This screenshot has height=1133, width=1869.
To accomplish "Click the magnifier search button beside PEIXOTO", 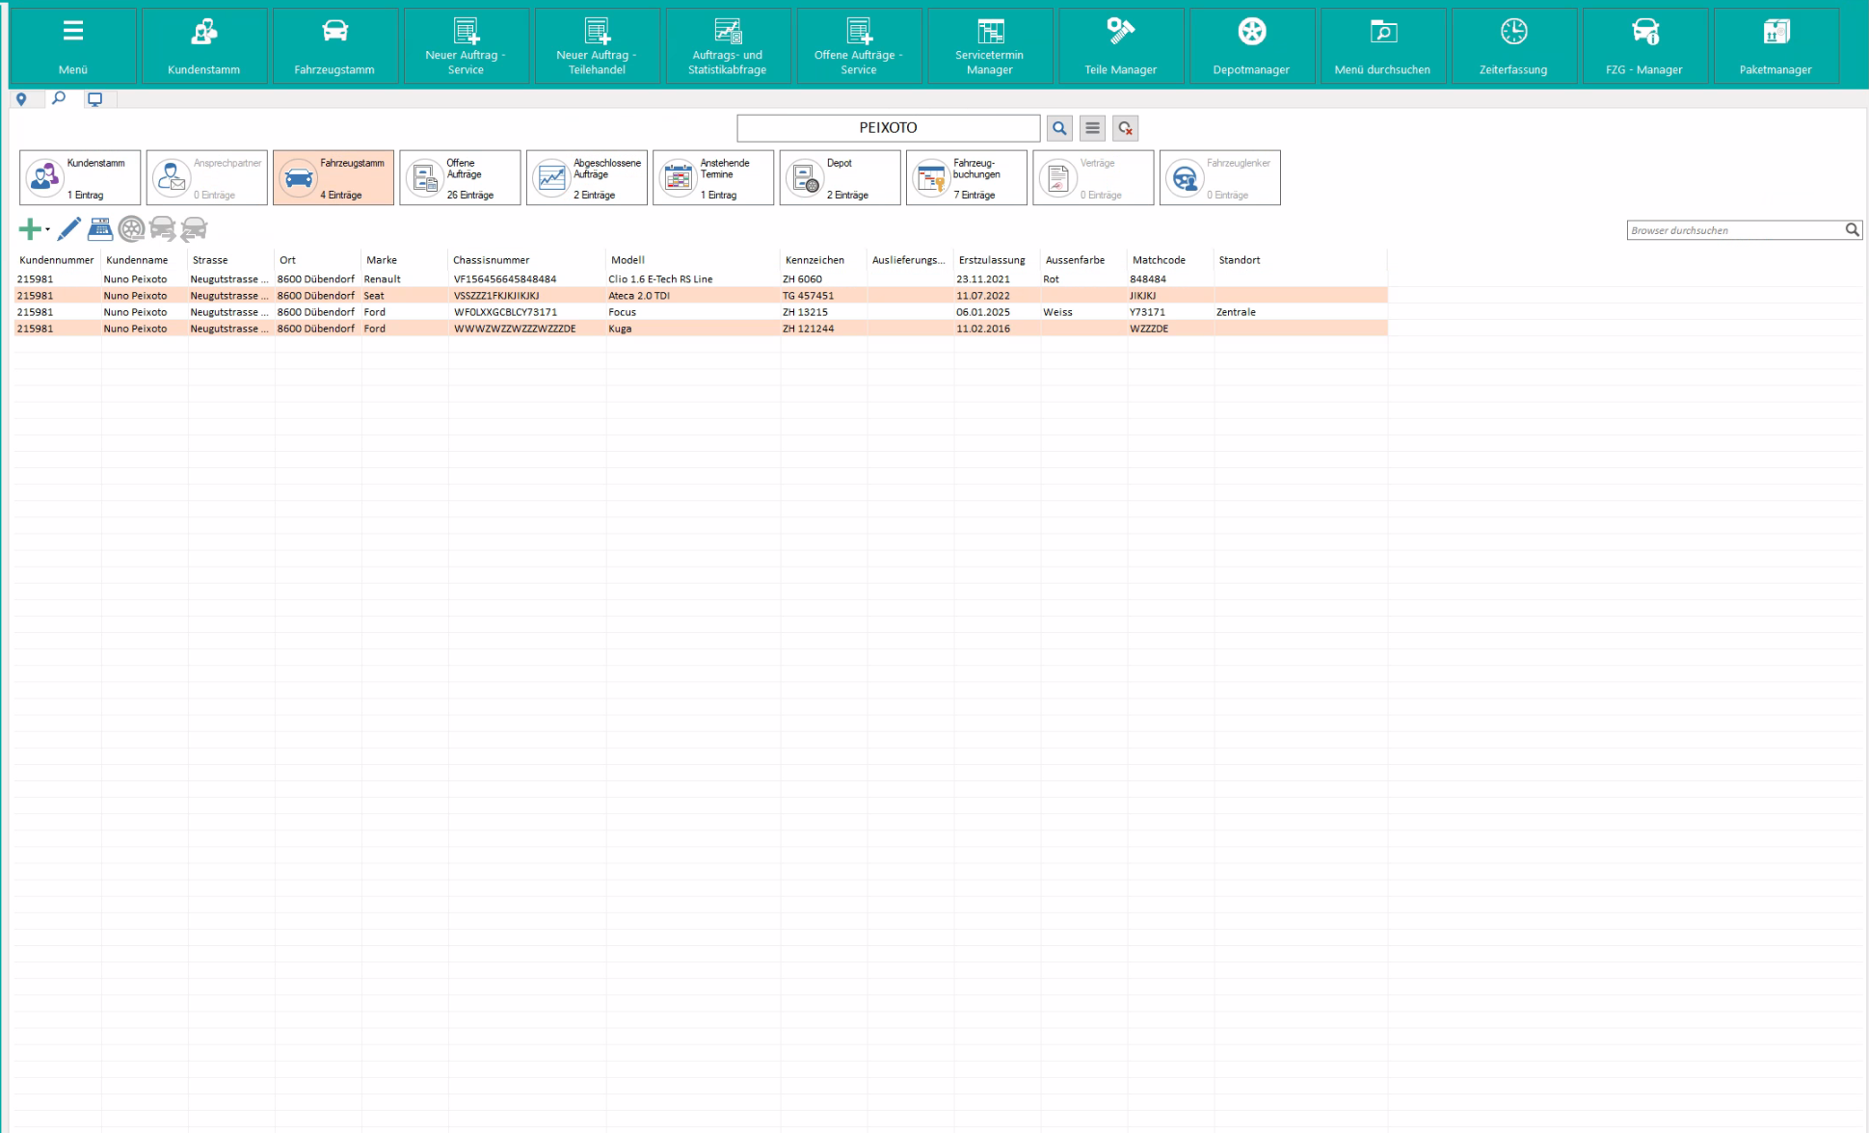I will pos(1059,128).
